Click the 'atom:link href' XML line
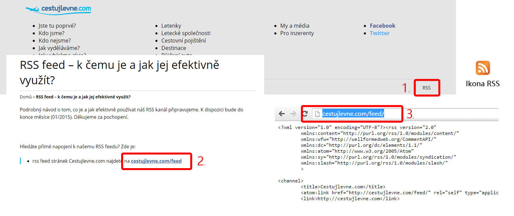This screenshot has height=216, width=514. (400, 193)
